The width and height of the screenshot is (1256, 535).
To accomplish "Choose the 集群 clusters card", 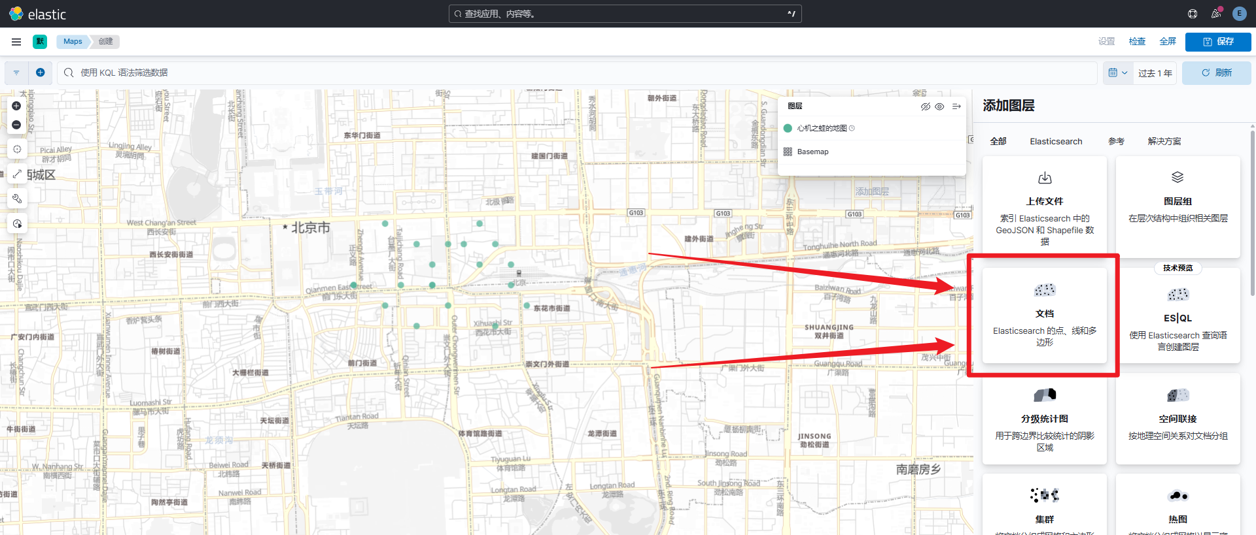I will pyautogui.click(x=1045, y=505).
